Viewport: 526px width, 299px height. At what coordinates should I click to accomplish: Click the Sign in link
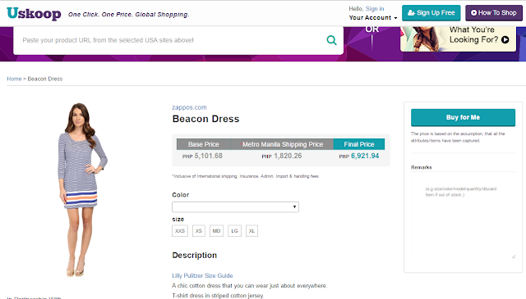click(375, 9)
